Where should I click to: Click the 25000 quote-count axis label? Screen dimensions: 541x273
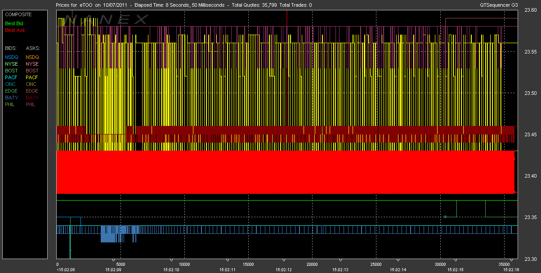tap(376, 264)
